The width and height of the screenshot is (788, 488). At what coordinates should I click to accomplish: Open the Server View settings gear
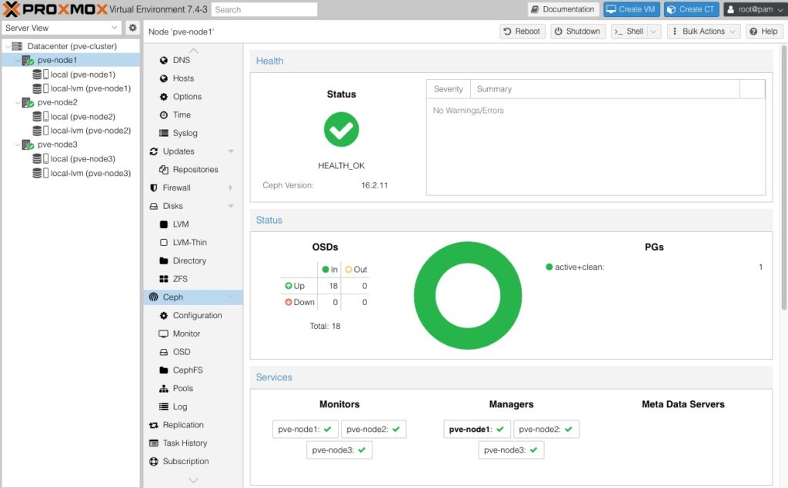coord(132,28)
